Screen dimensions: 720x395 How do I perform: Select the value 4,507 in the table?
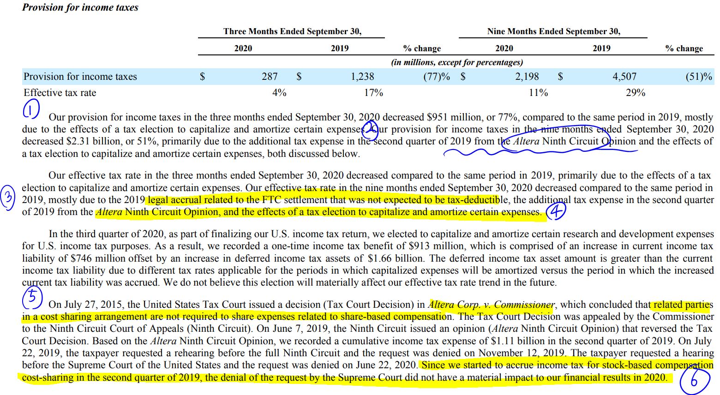[624, 77]
